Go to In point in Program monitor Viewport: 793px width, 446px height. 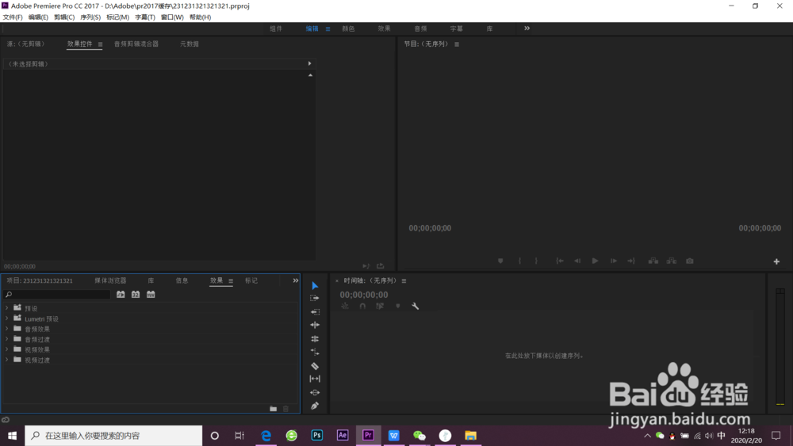click(559, 261)
